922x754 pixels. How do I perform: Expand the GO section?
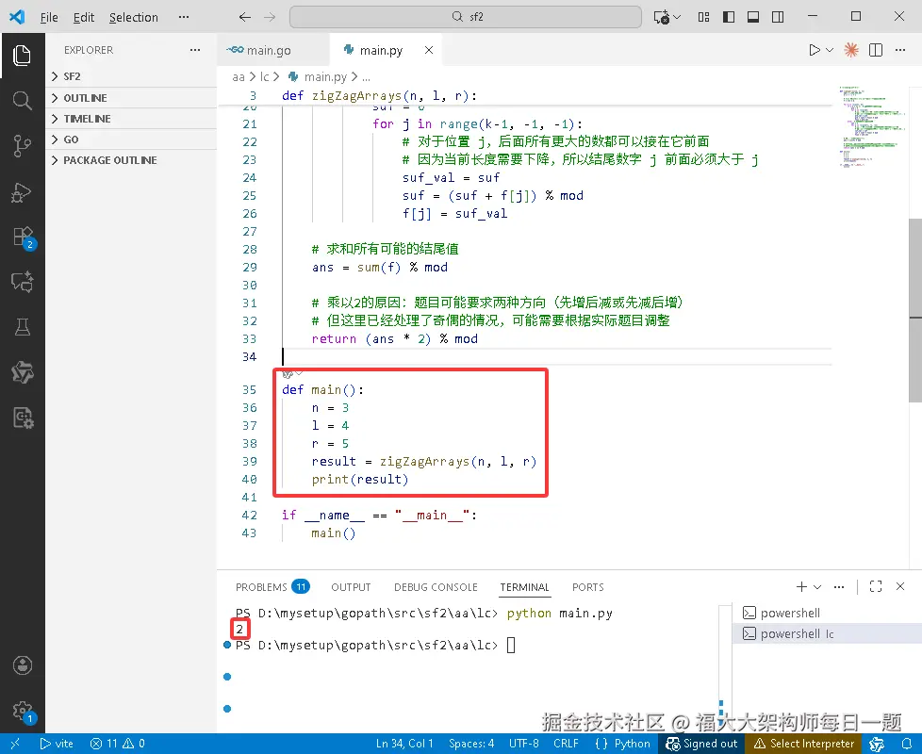(x=131, y=139)
